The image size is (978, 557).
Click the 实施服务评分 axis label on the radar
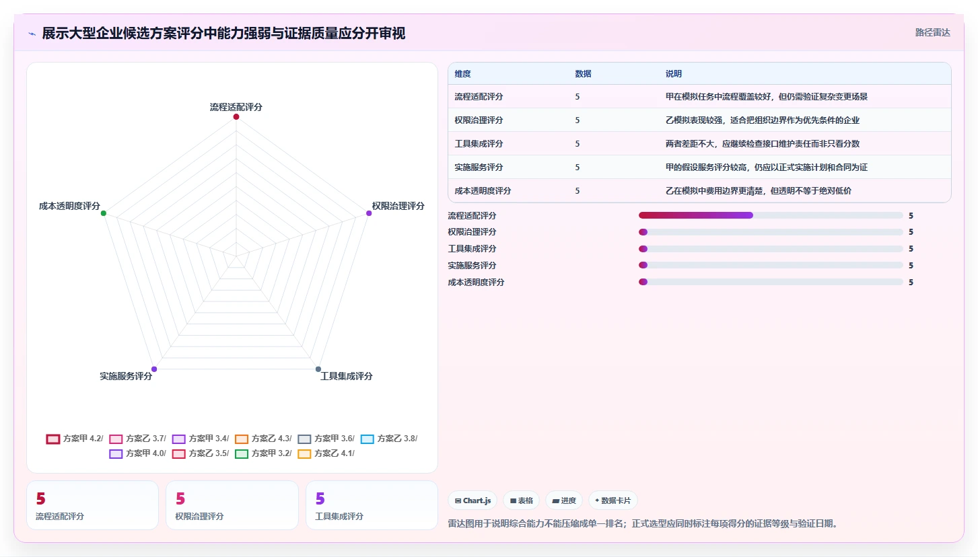pyautogui.click(x=126, y=376)
